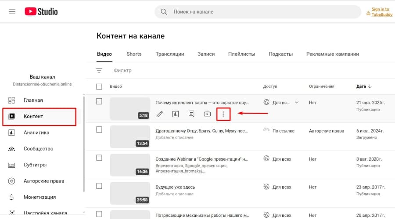The width and height of the screenshot is (395, 219).
Task: Open the 25:58 video thumbnail
Action: (130, 193)
